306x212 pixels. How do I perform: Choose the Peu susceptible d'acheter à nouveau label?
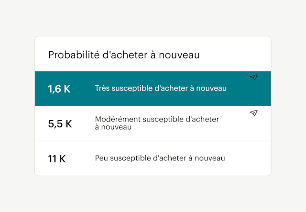[160, 158]
